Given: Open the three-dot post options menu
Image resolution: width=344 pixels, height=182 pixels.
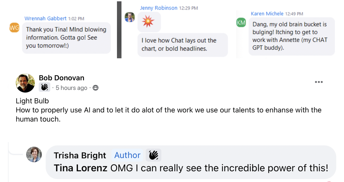Looking at the screenshot, I should click(x=319, y=82).
